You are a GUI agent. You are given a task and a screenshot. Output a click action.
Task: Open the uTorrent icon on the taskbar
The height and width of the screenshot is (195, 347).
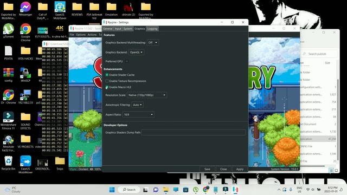(x=196, y=190)
